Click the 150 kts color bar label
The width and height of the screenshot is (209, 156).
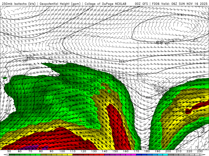pos(115,151)
